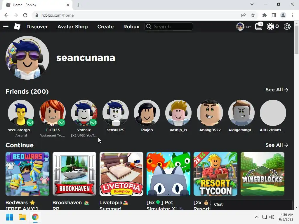The height and width of the screenshot is (224, 299).
Task: See All in Continue section
Action: click(x=277, y=145)
